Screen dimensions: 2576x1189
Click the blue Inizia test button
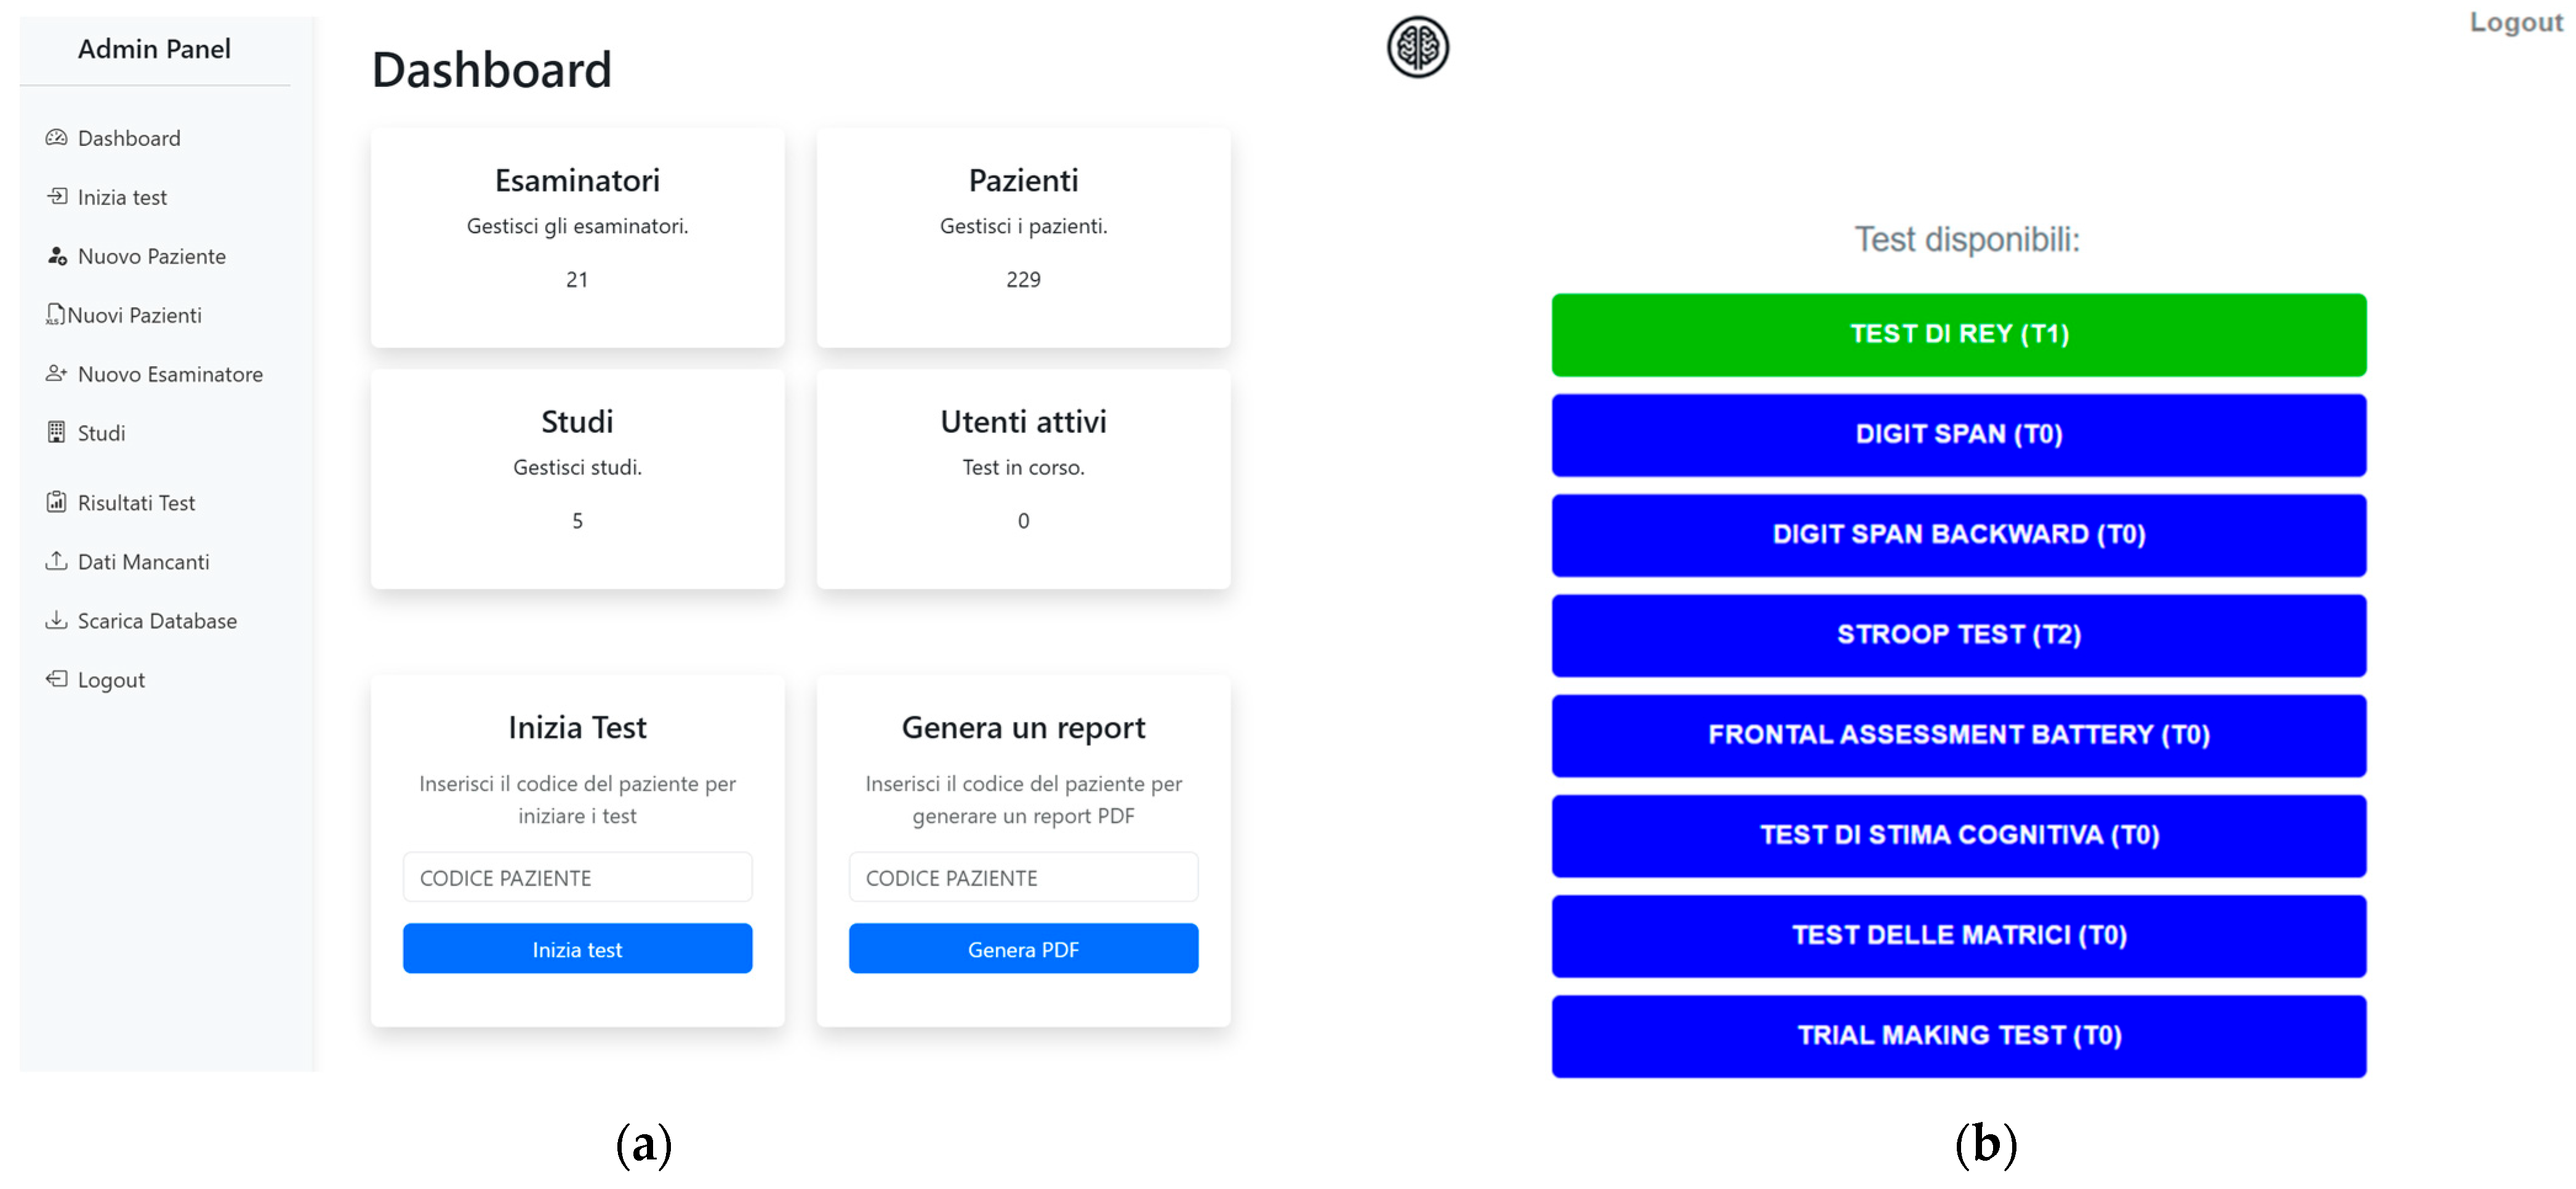point(577,948)
